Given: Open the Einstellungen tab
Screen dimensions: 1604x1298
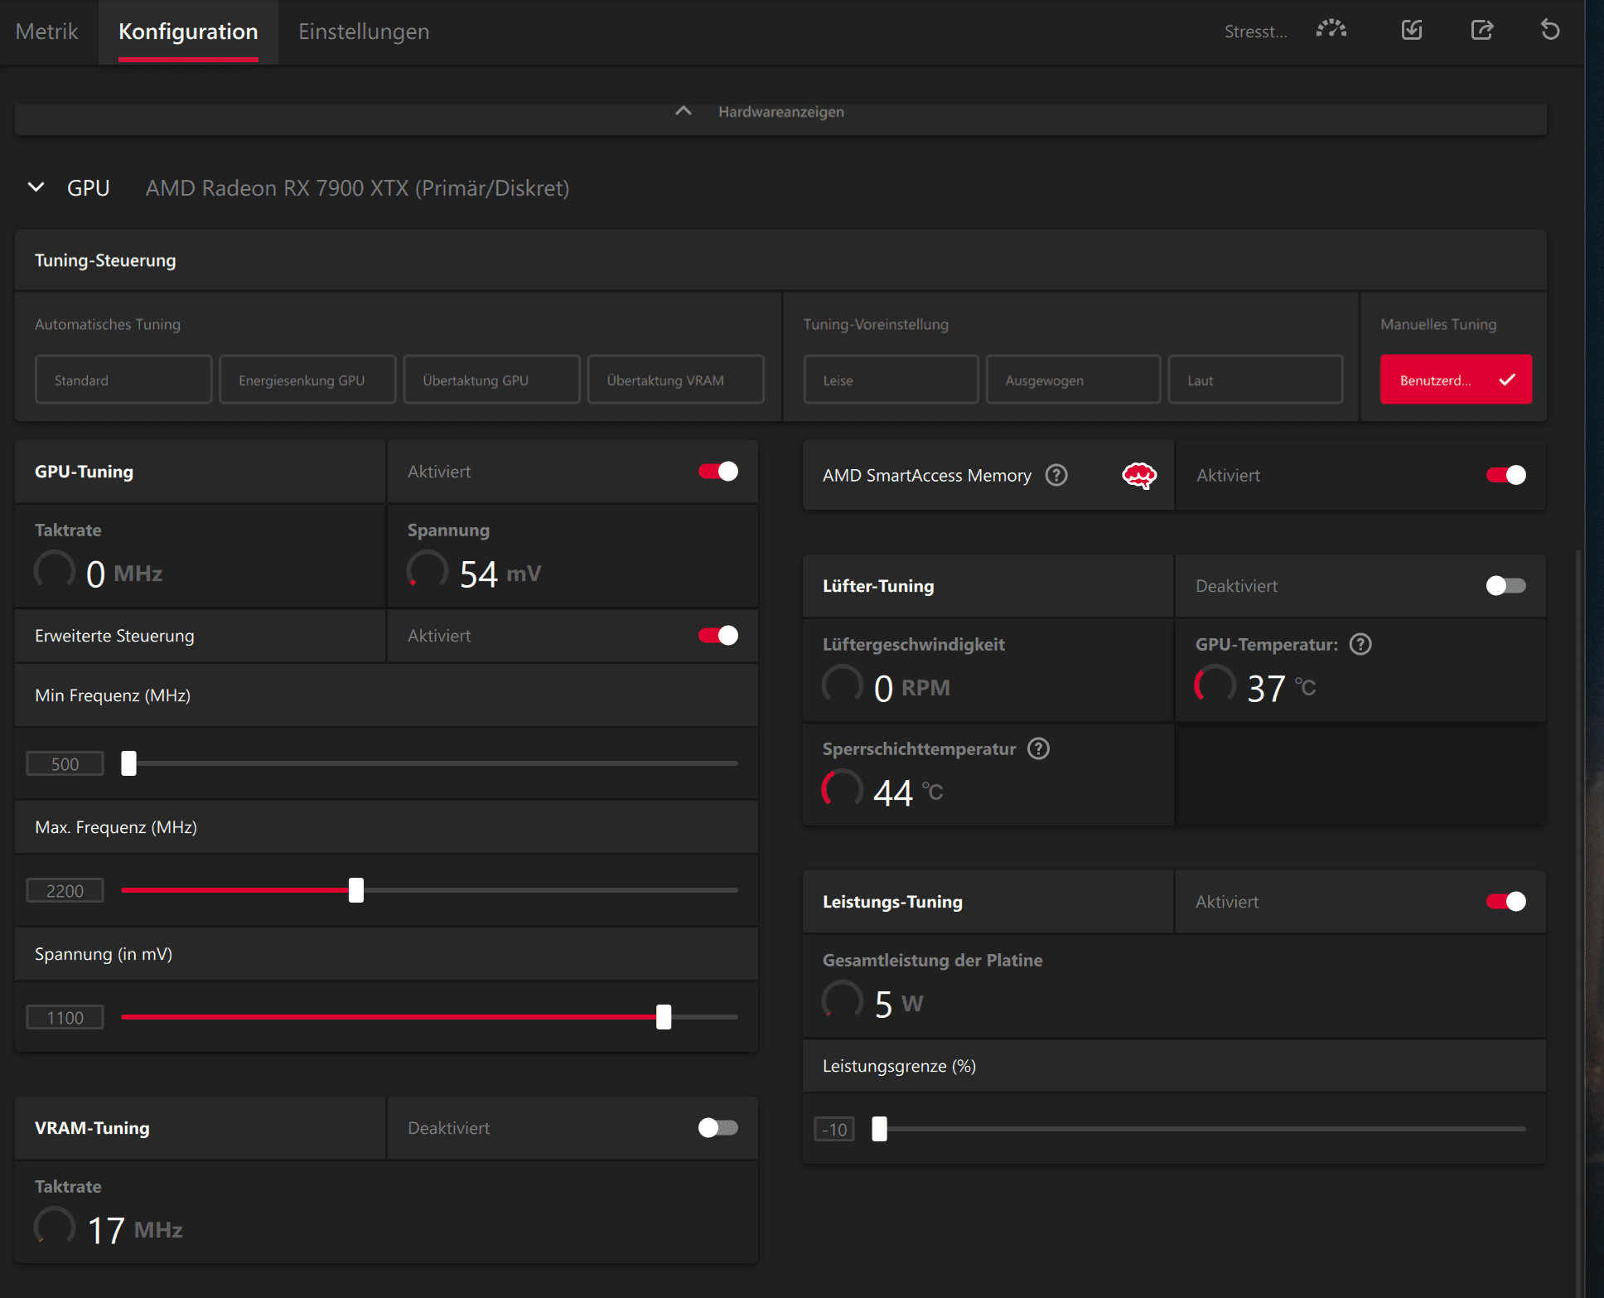Looking at the screenshot, I should coord(364,31).
